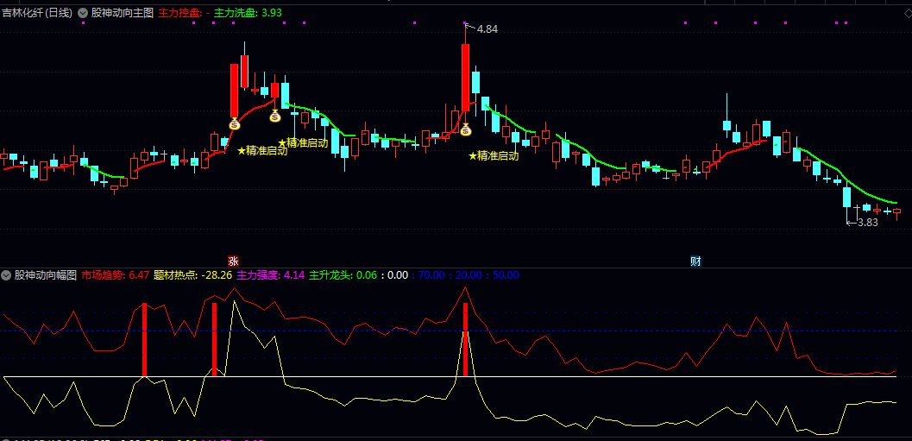Select the 股神动向主图 indicator name
Screen dimensions: 912x441
pos(123,13)
